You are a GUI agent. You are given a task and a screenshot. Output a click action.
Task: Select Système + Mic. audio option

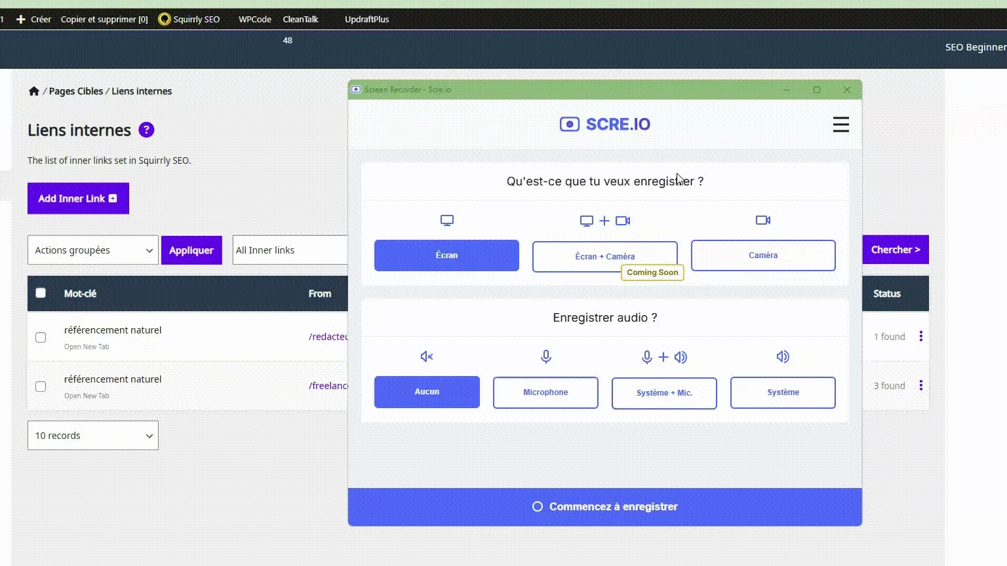tap(664, 393)
